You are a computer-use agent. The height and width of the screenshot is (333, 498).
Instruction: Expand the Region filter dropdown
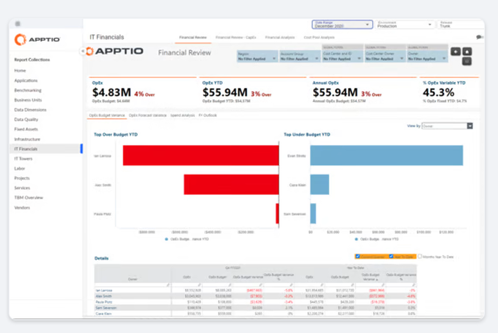pos(257,57)
